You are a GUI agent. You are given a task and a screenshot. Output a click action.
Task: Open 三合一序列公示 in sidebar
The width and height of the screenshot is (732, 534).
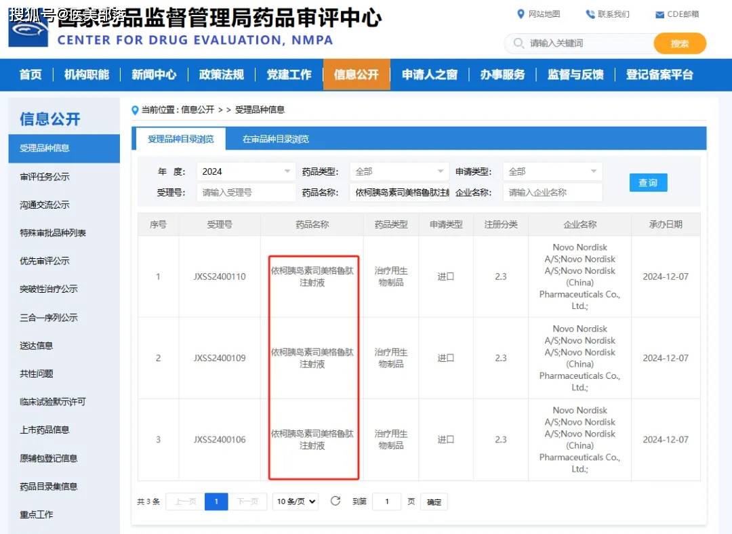(49, 318)
